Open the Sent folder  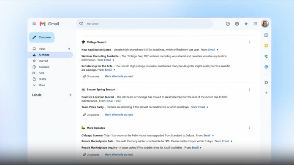coord(50,73)
